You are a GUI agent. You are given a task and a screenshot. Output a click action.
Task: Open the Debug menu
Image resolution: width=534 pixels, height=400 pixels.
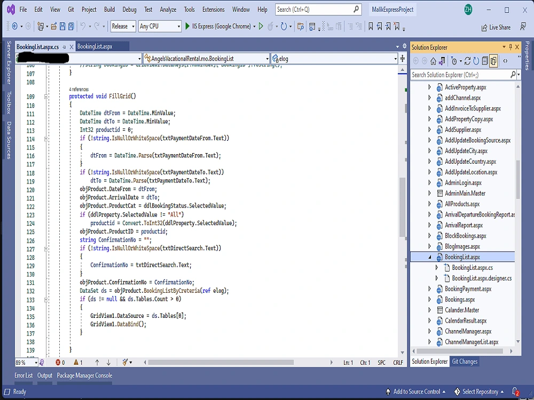point(129,10)
